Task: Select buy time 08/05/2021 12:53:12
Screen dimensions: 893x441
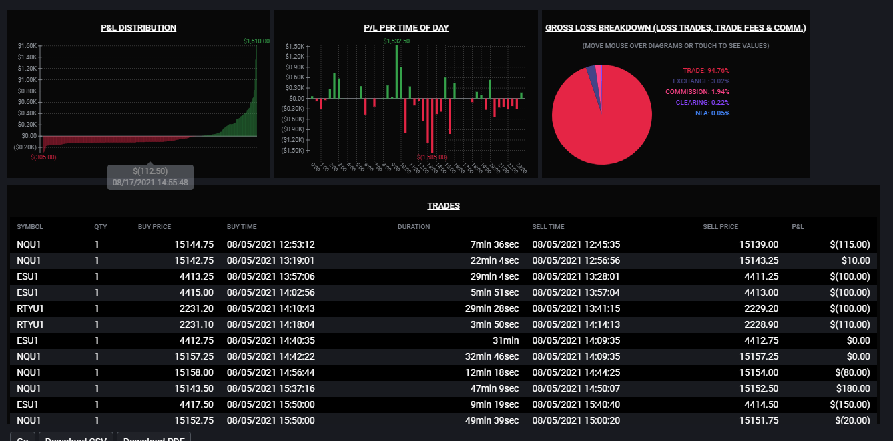Action: tap(271, 244)
